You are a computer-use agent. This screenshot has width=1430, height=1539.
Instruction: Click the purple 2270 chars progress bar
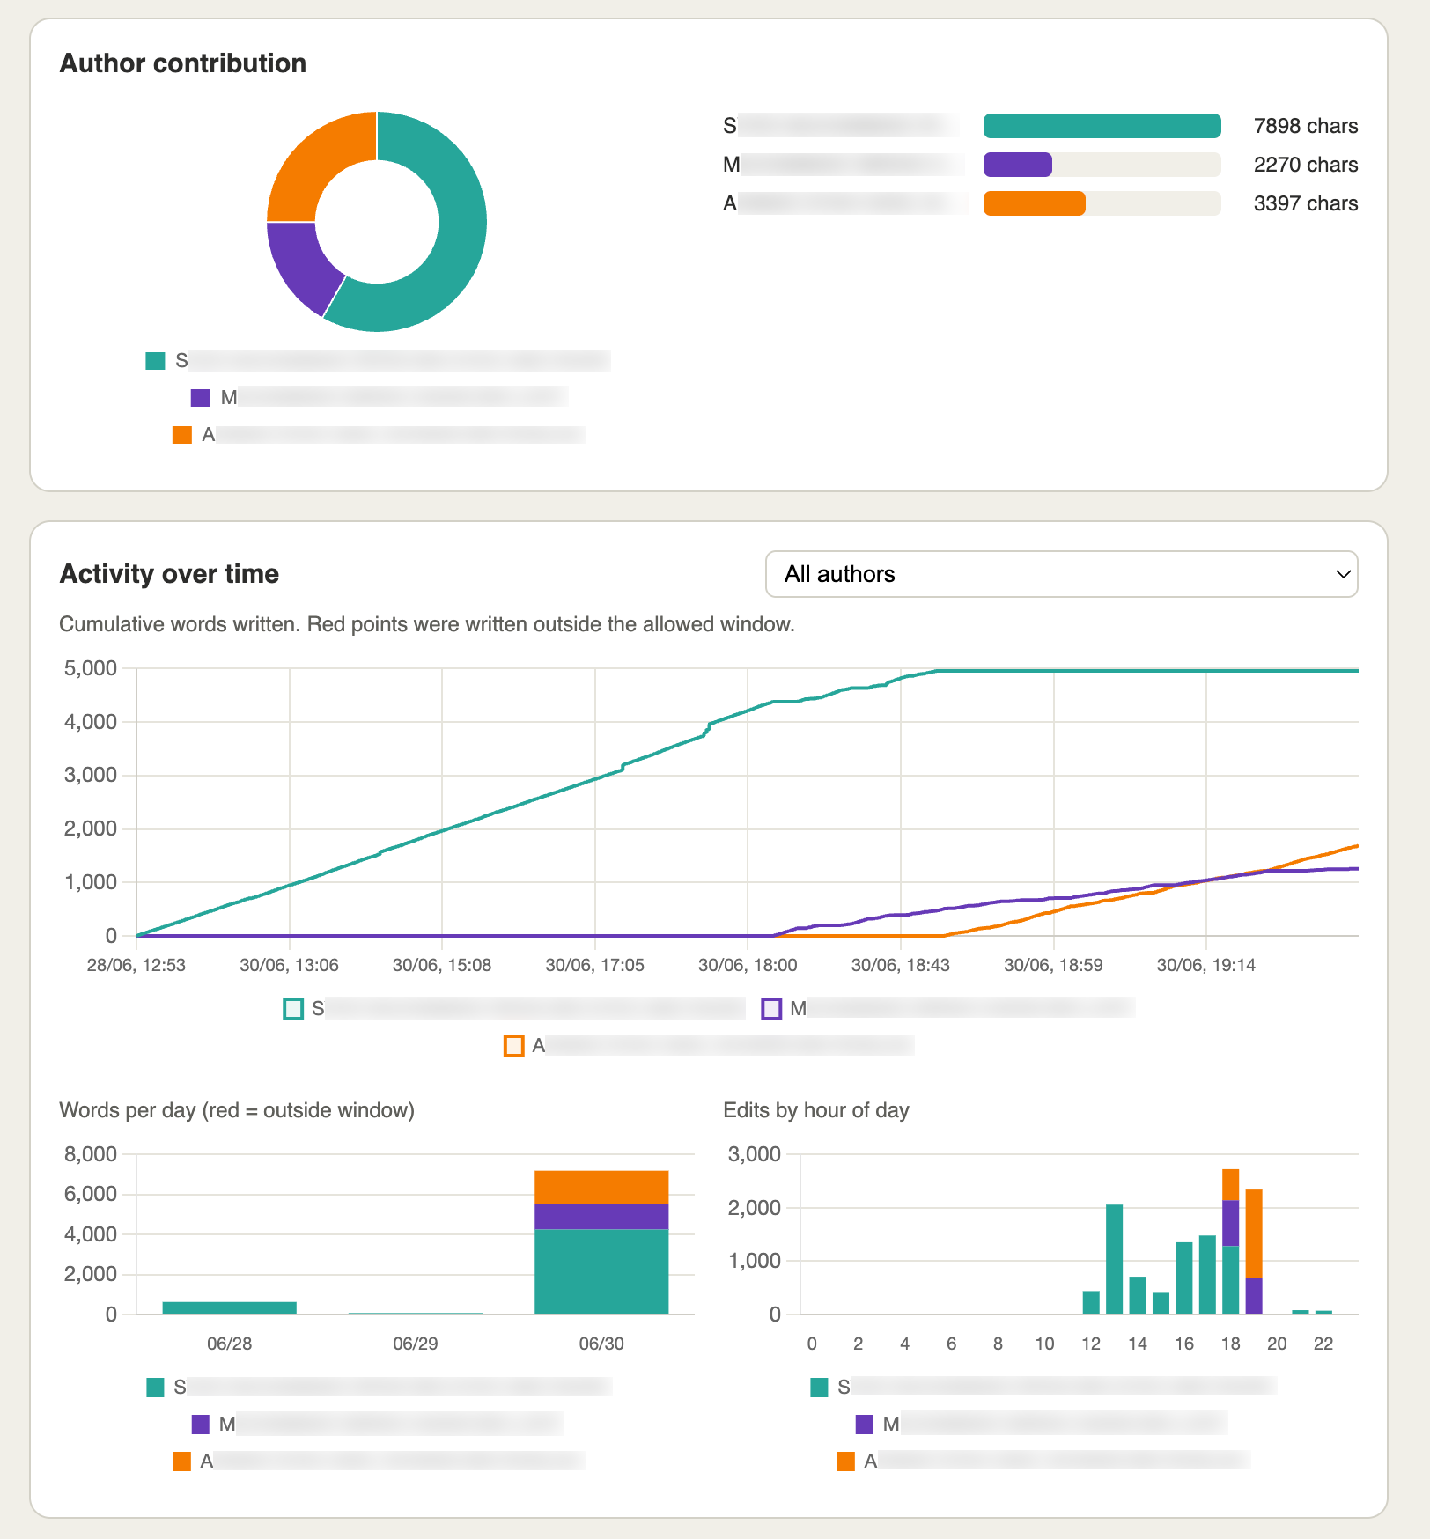click(1018, 165)
